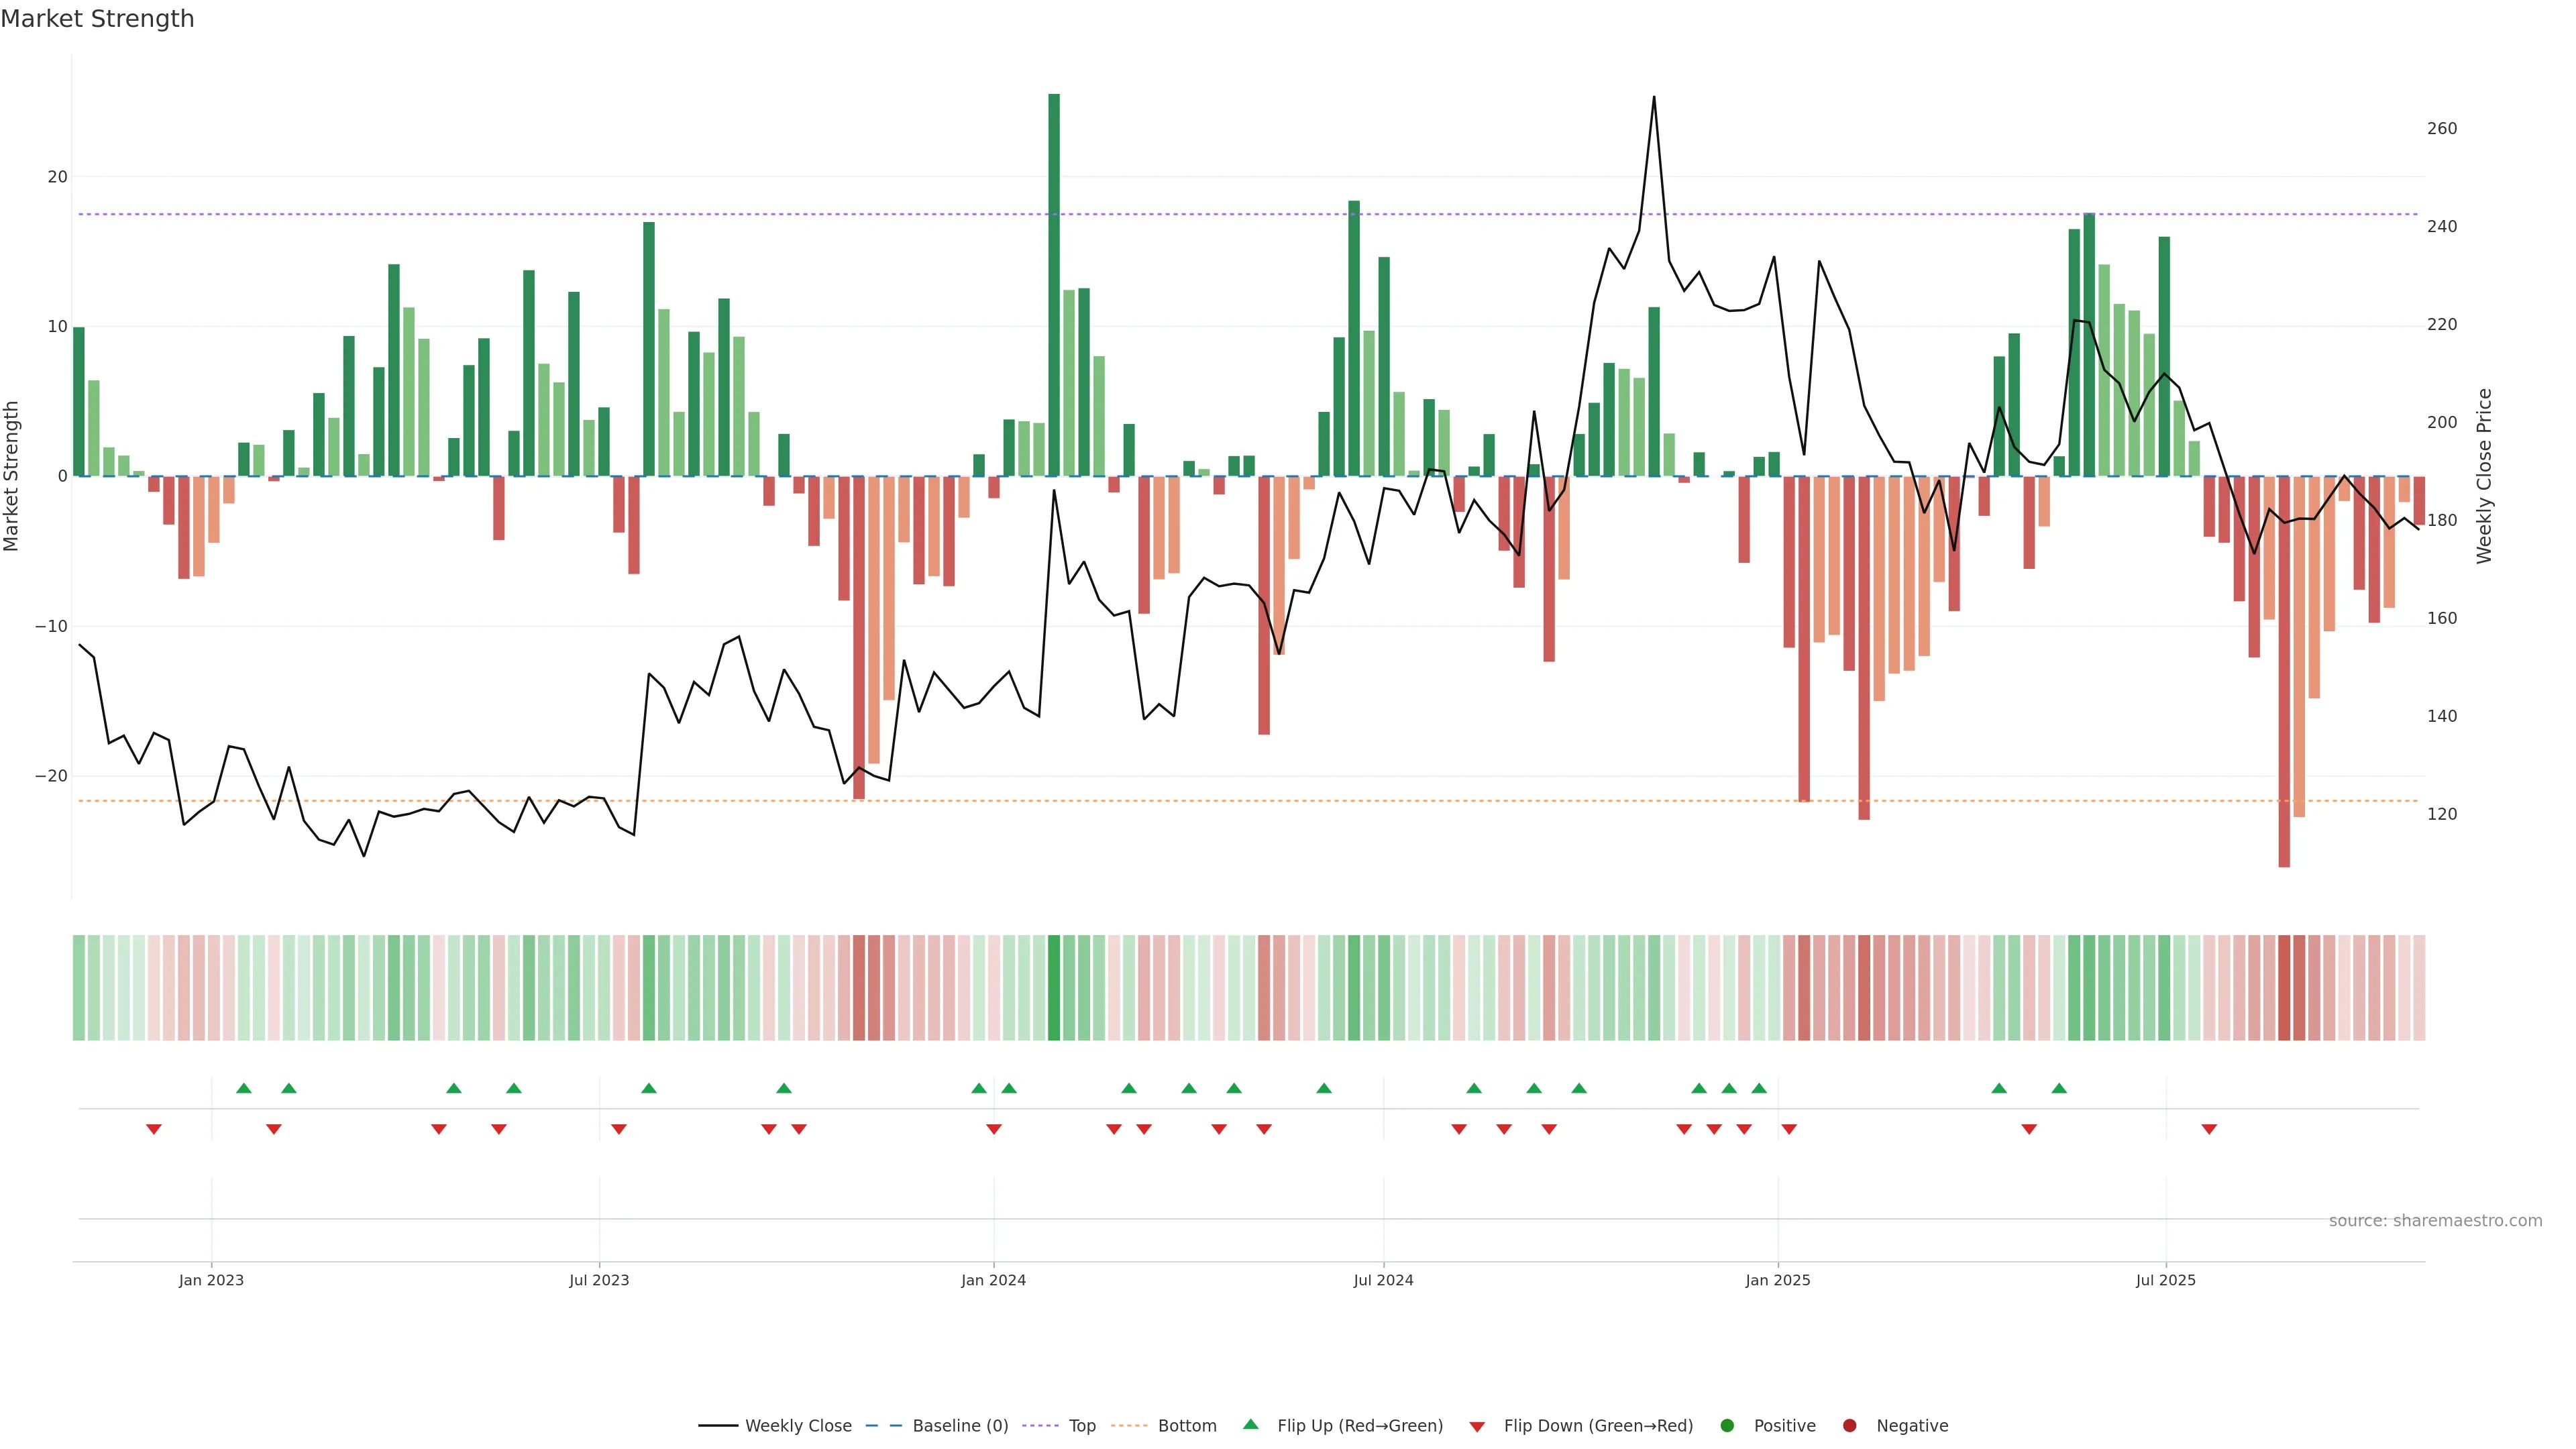
Task: Click the darkest green heatmap cell
Action: (x=1054, y=988)
